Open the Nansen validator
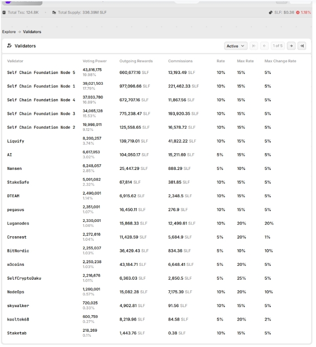This screenshot has height=347, width=316. pyautogui.click(x=14, y=169)
